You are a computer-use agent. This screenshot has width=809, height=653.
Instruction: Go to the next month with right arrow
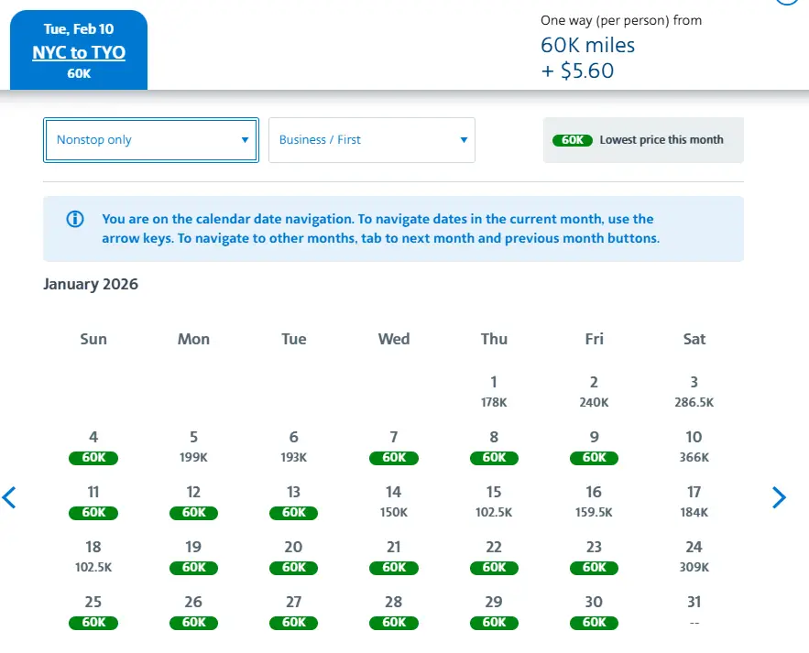[x=779, y=497]
